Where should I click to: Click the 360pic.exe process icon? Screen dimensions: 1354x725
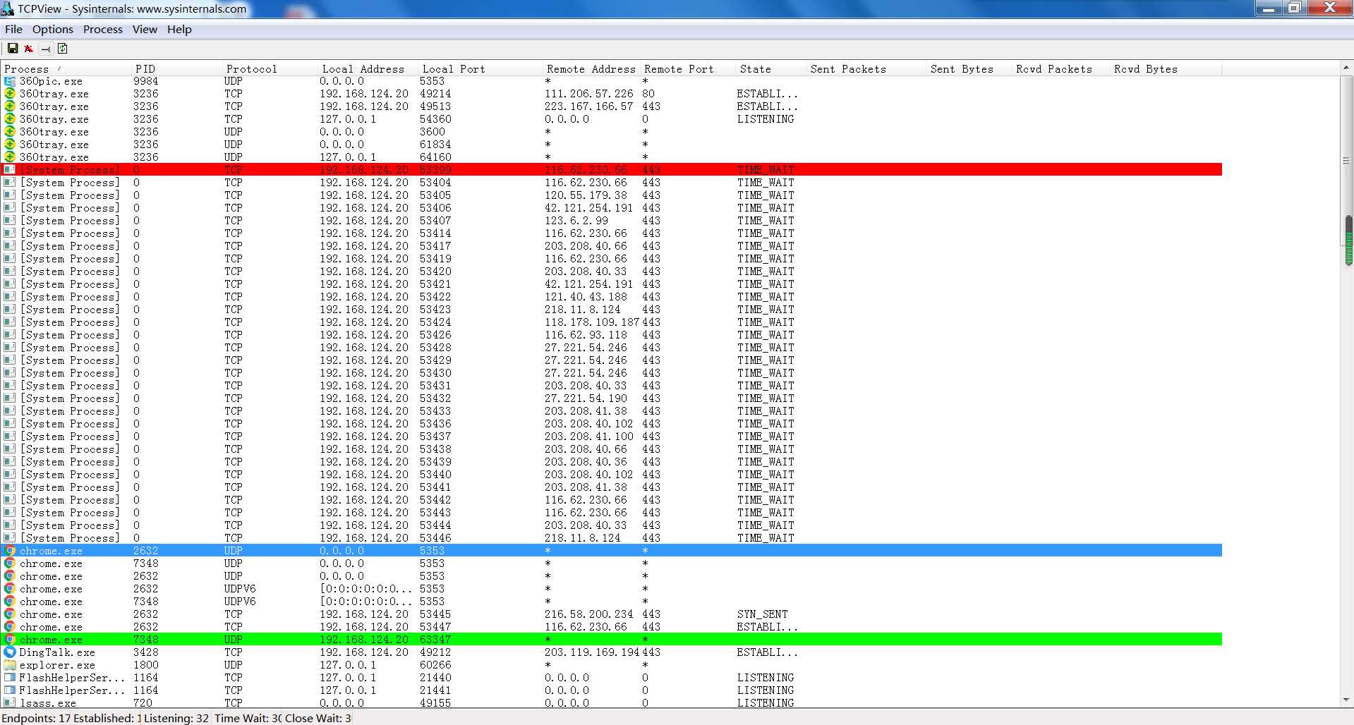pyautogui.click(x=9, y=81)
